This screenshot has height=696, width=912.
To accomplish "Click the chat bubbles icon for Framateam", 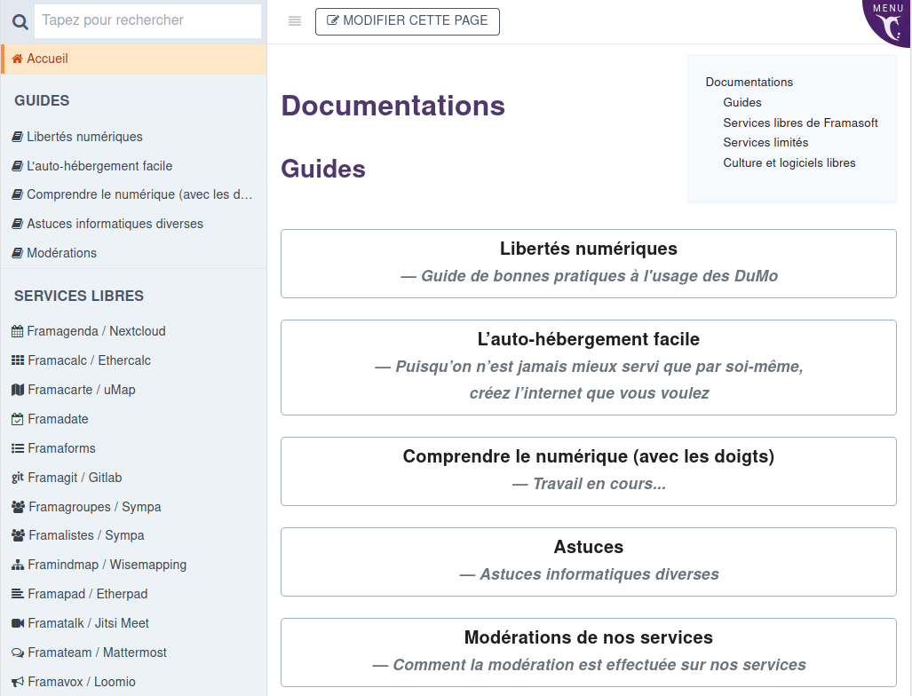I will 18,652.
